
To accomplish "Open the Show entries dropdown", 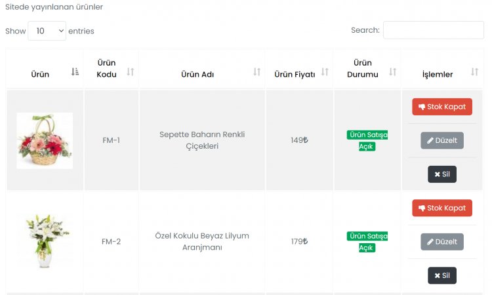I will point(47,31).
